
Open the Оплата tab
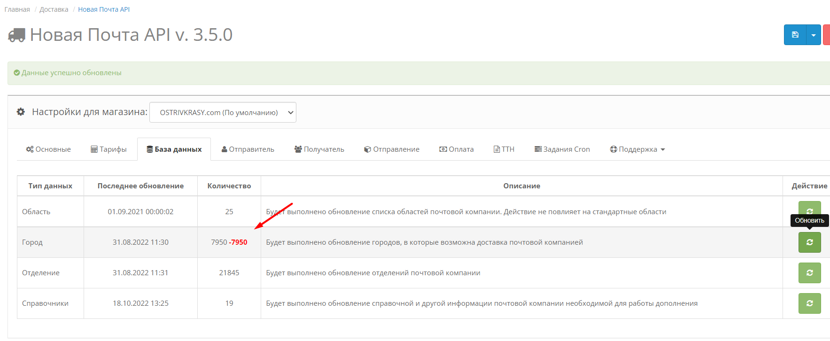click(x=456, y=149)
